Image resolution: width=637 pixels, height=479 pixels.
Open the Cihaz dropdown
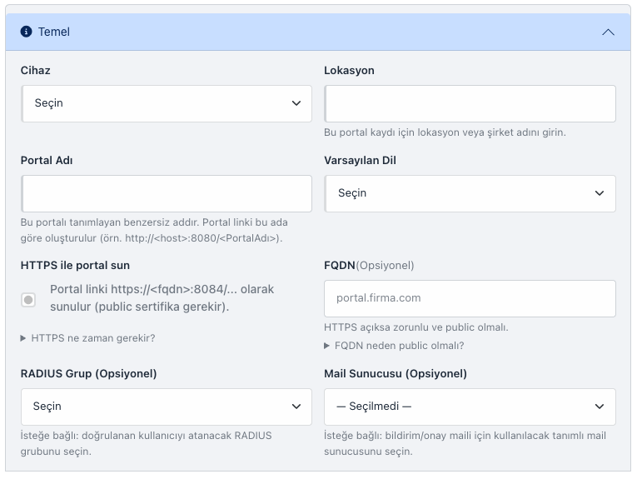[x=167, y=103]
